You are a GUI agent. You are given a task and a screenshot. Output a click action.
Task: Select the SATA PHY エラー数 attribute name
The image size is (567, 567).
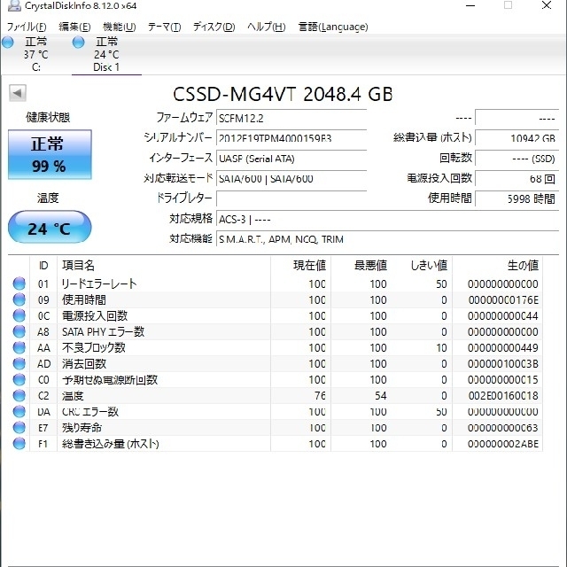pyautogui.click(x=103, y=331)
